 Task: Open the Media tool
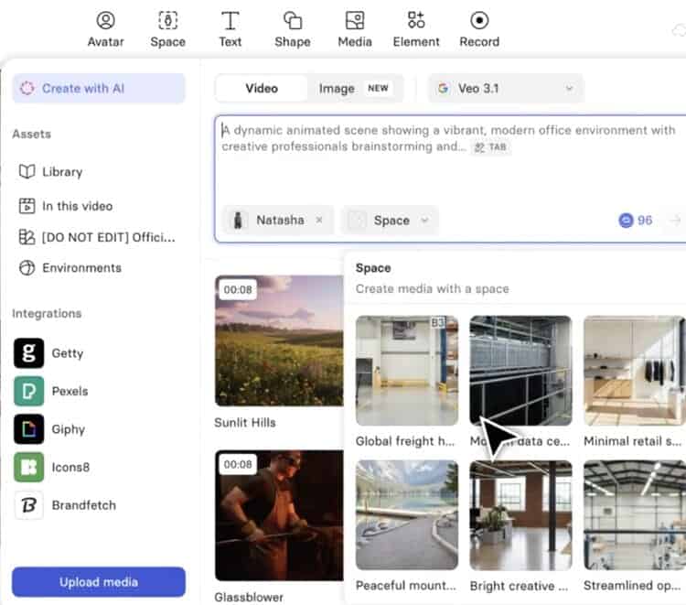[354, 28]
